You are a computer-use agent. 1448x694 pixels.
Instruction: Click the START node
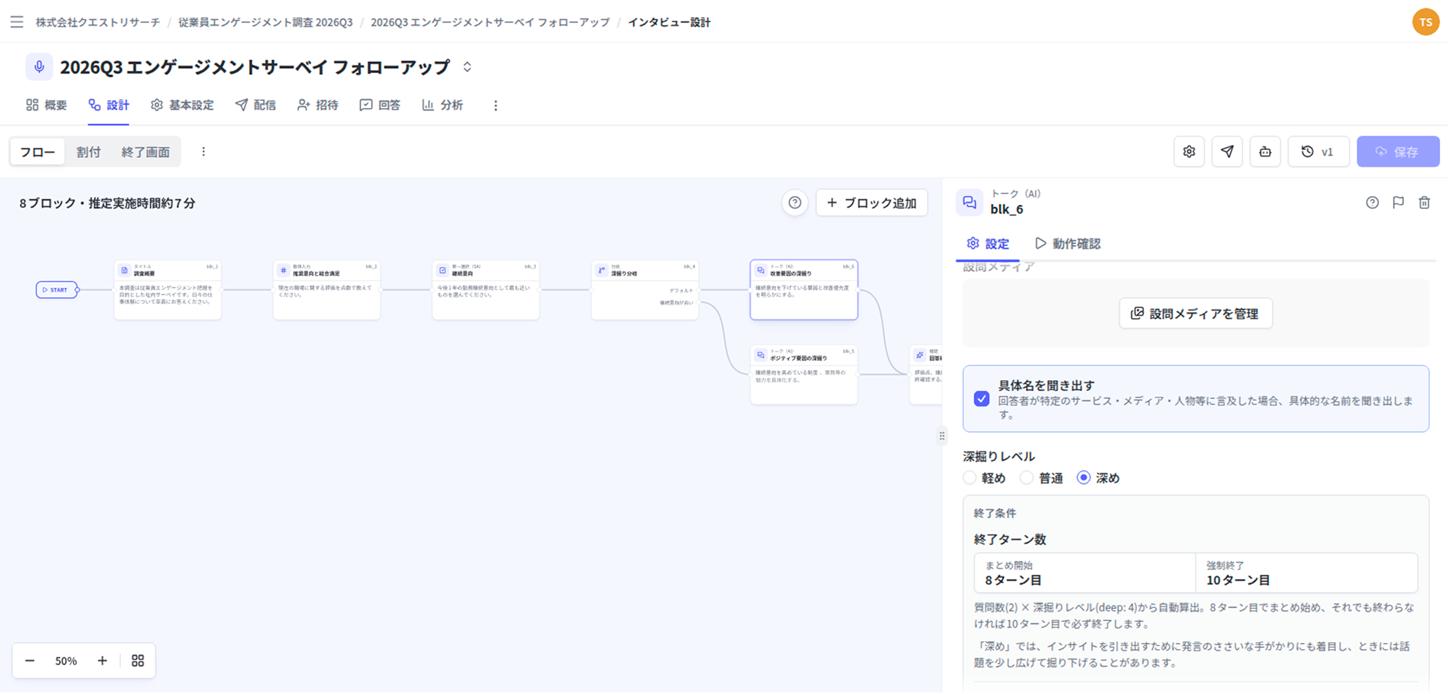pyautogui.click(x=57, y=290)
